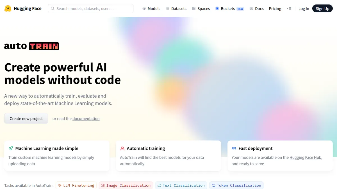Click the Machine Learning made simple heading
Image resolution: width=337 pixels, height=189 pixels.
[47, 148]
